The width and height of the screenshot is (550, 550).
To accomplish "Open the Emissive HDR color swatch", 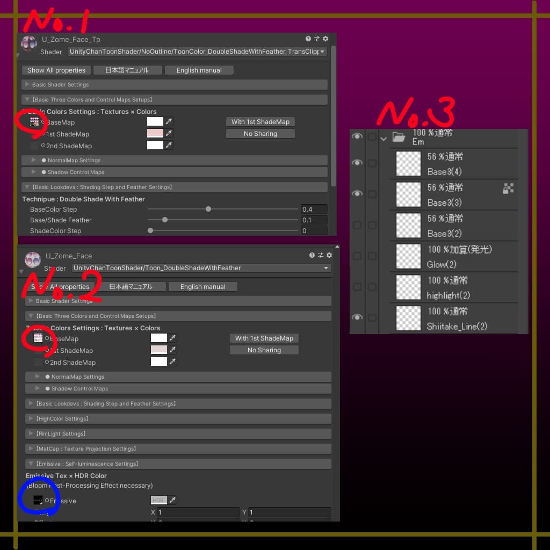I will click(x=159, y=500).
